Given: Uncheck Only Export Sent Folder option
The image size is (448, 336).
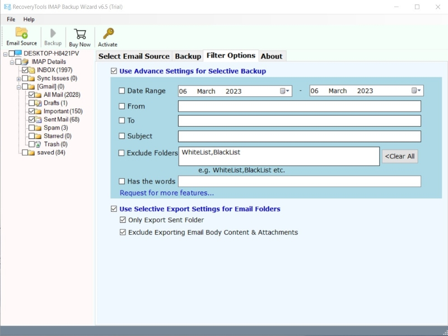Looking at the screenshot, I should pos(123,221).
